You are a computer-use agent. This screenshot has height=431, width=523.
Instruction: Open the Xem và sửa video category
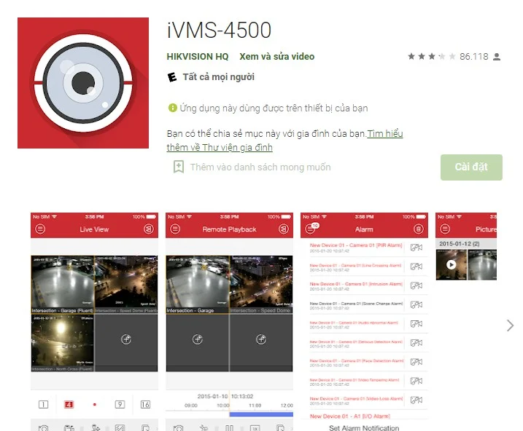pyautogui.click(x=277, y=57)
